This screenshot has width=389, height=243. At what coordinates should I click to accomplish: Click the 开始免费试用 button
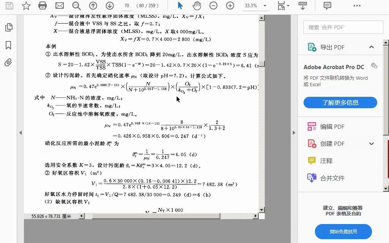[342, 231]
